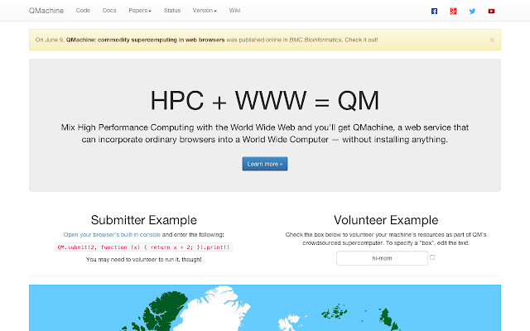
Task: Open the Twitter bird icon link
Action: [472, 11]
